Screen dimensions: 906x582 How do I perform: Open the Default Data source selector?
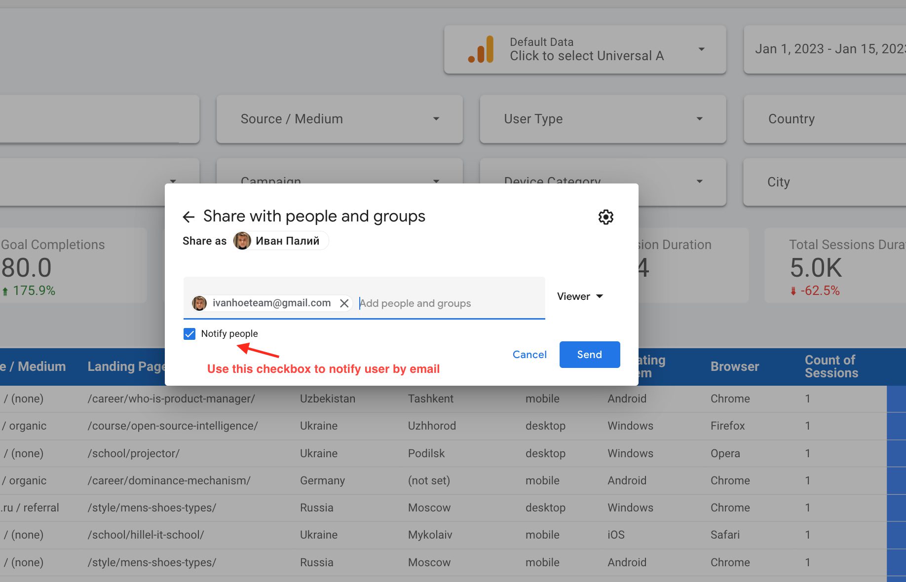coord(585,50)
